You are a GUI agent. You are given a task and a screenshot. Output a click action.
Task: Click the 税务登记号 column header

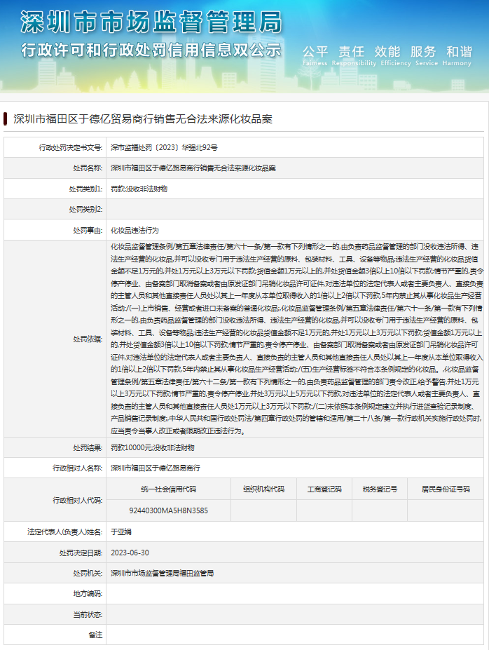pos(380,489)
